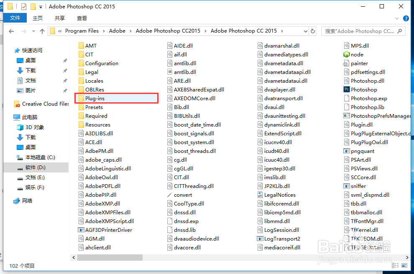Open recent locations dropdown arrow

(33, 31)
